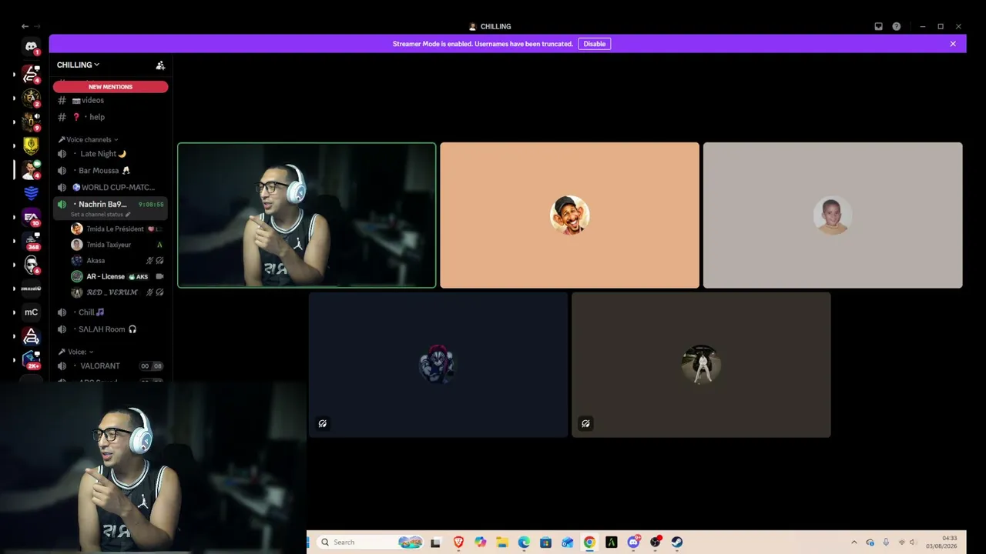Join the VALORANT voice channel

pos(111,366)
